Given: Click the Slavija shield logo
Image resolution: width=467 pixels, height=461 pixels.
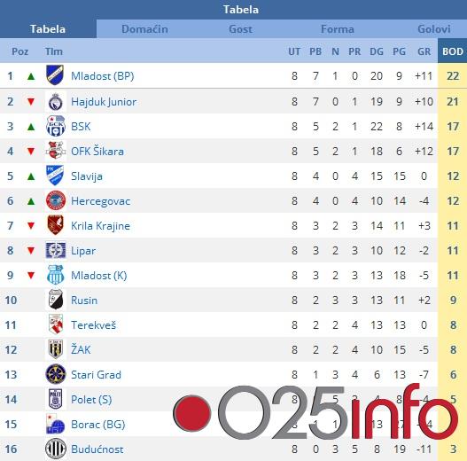Looking at the screenshot, I should click(55, 176).
